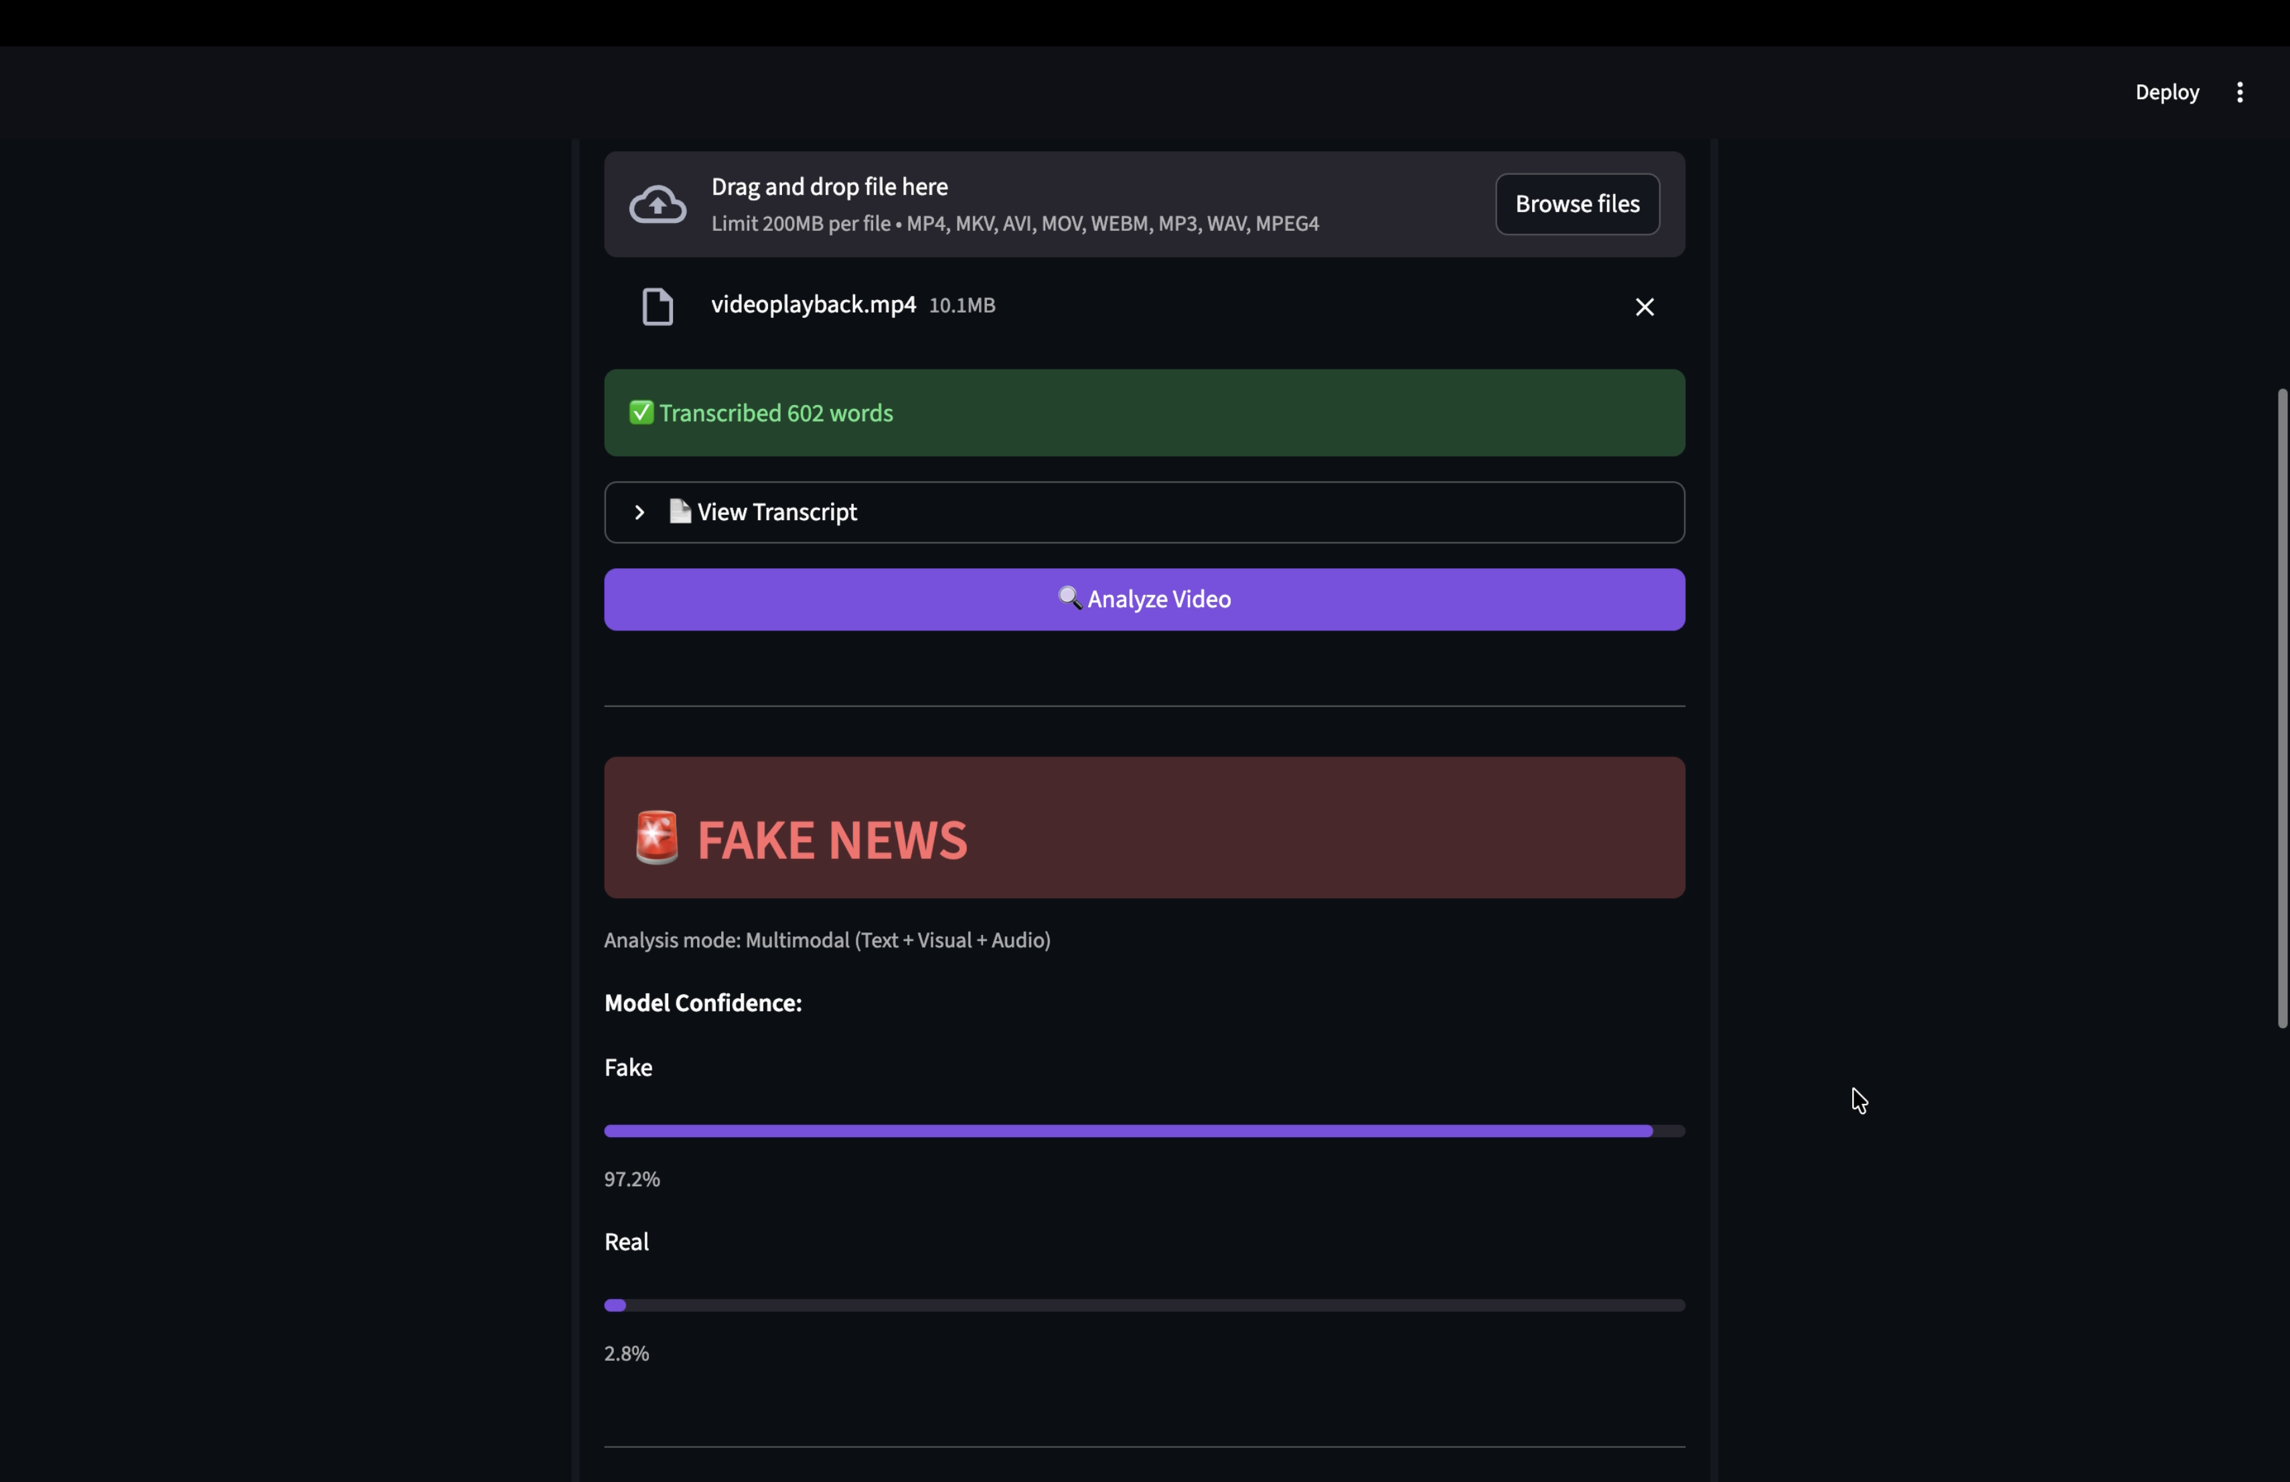Click the Analysis mode Multimodal caption
This screenshot has width=2290, height=1482.
pos(828,940)
